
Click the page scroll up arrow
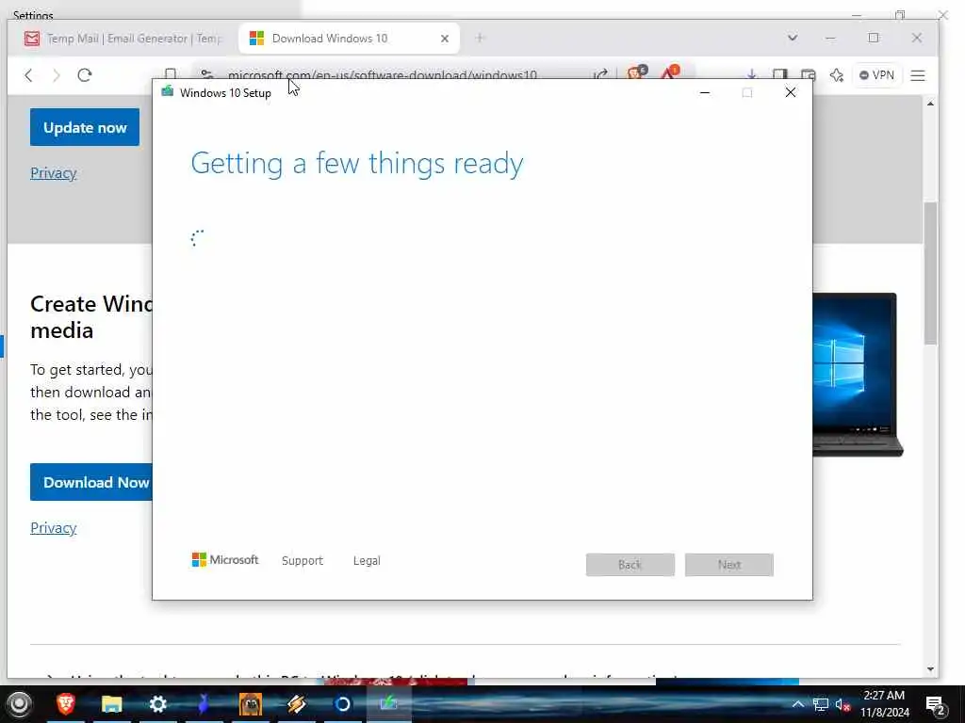pyautogui.click(x=930, y=104)
